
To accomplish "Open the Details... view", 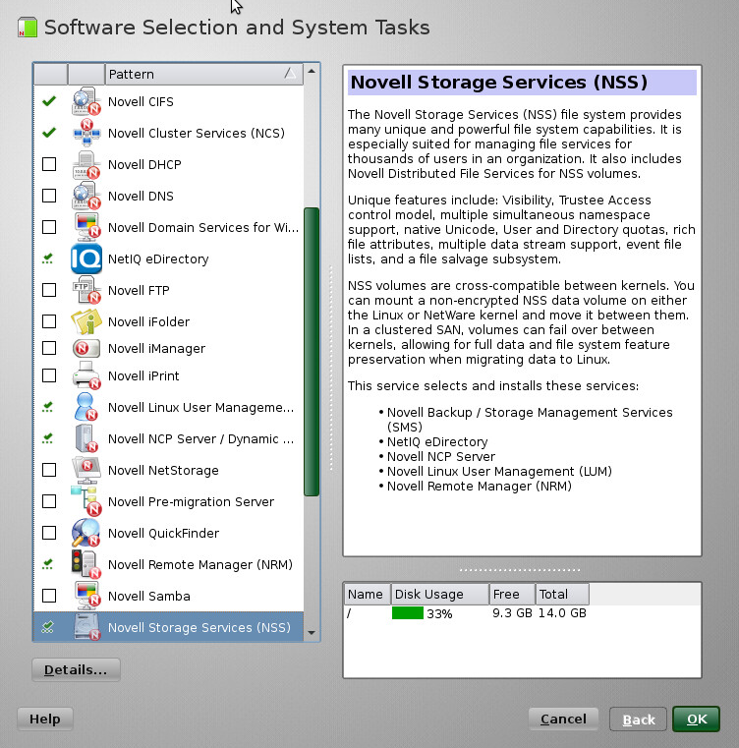I will 76,669.
